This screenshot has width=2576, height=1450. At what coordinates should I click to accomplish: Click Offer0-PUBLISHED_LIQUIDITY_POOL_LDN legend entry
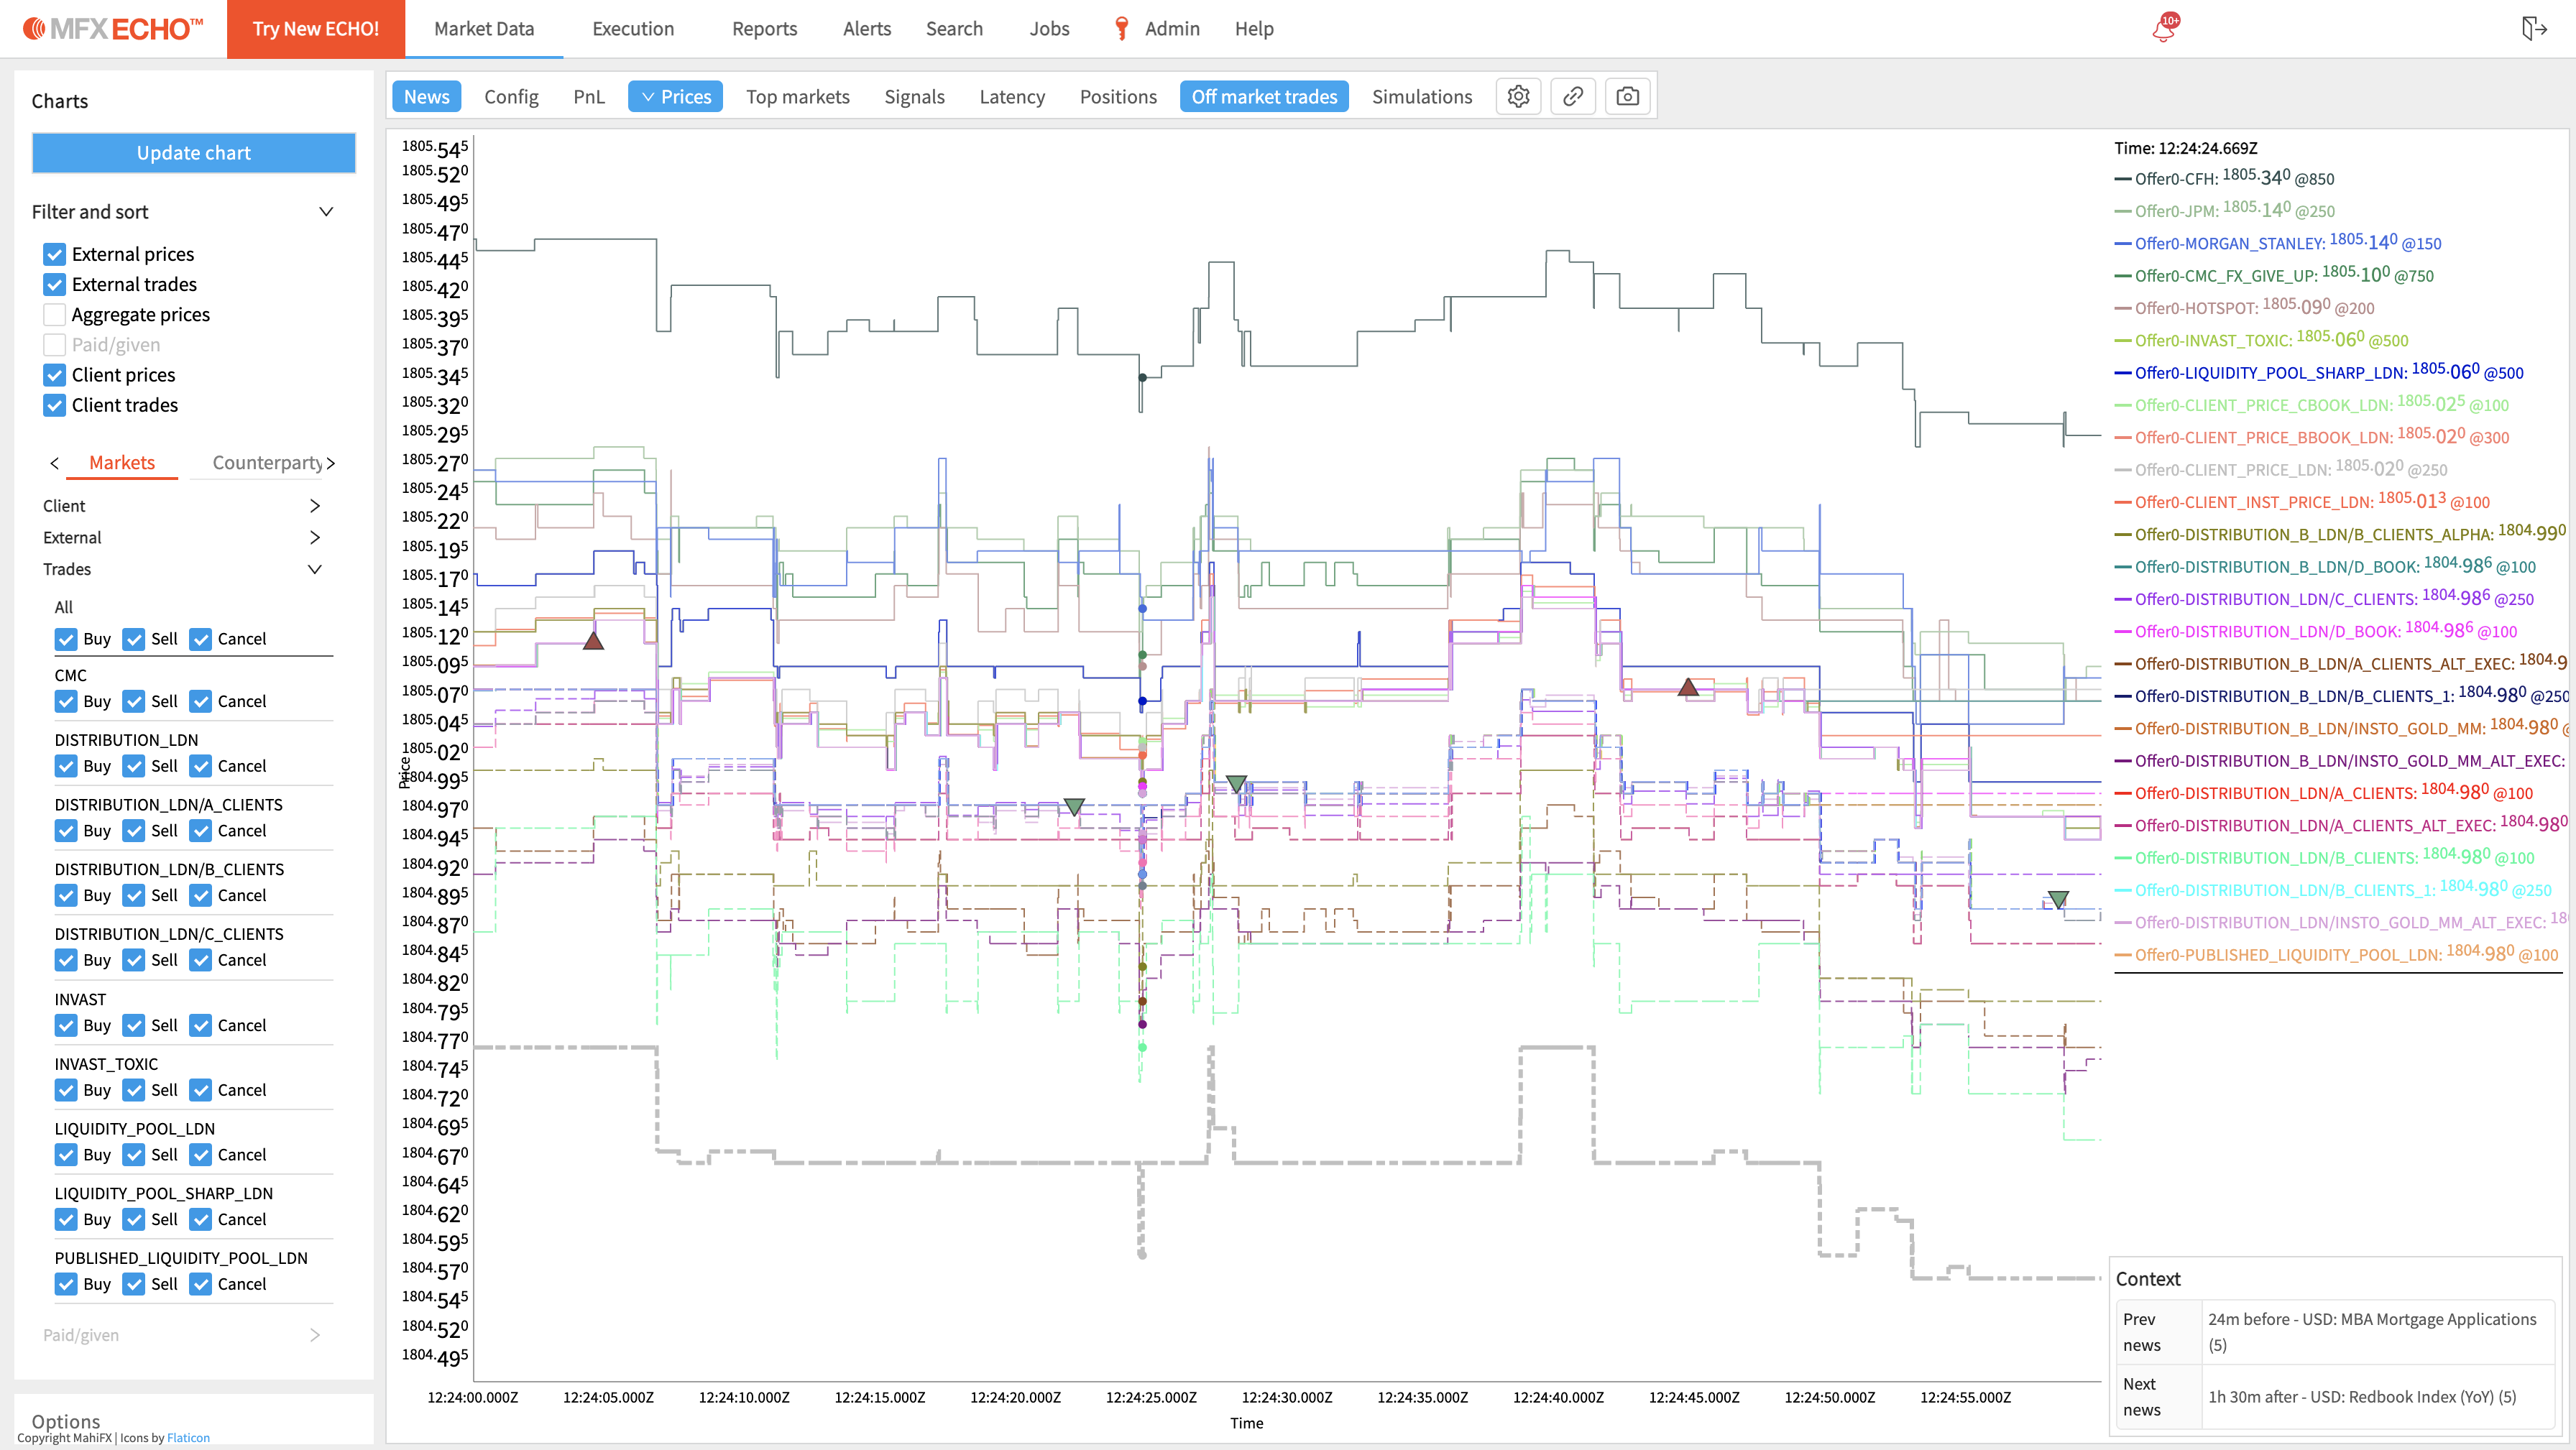click(2336, 954)
